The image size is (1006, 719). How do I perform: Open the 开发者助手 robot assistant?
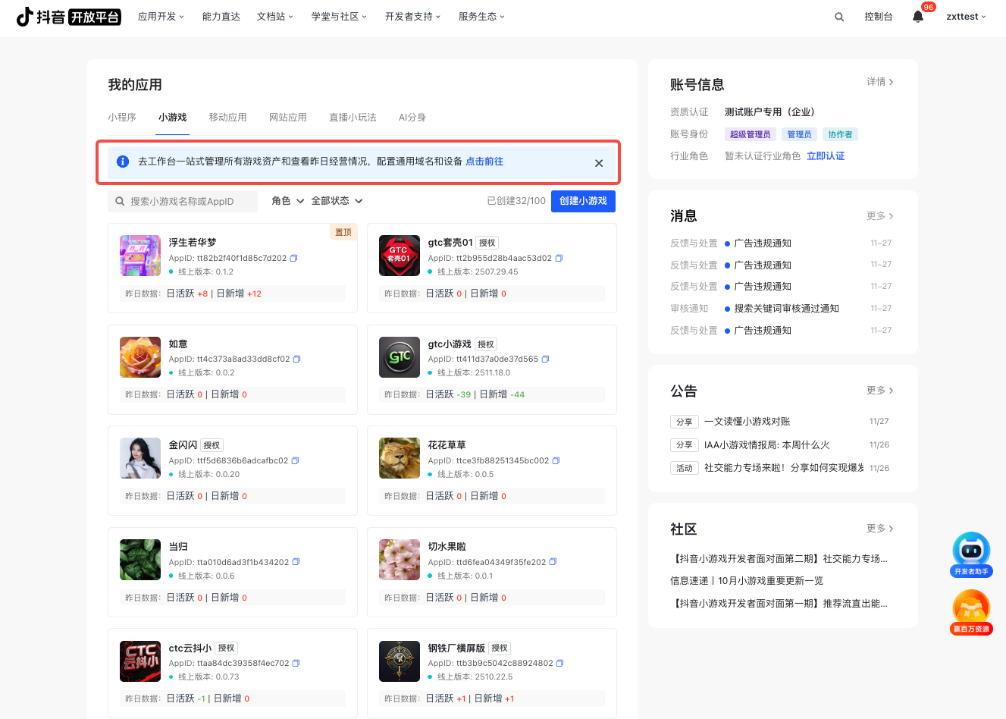(x=971, y=554)
